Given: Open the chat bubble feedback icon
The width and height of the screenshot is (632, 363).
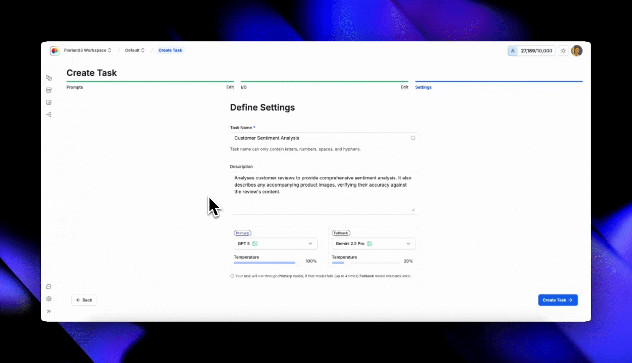Looking at the screenshot, I should point(49,286).
